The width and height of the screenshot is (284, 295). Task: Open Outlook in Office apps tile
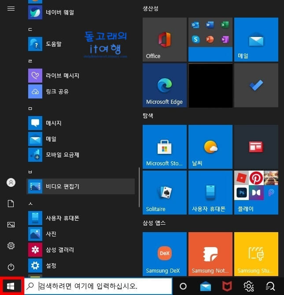pos(195,25)
